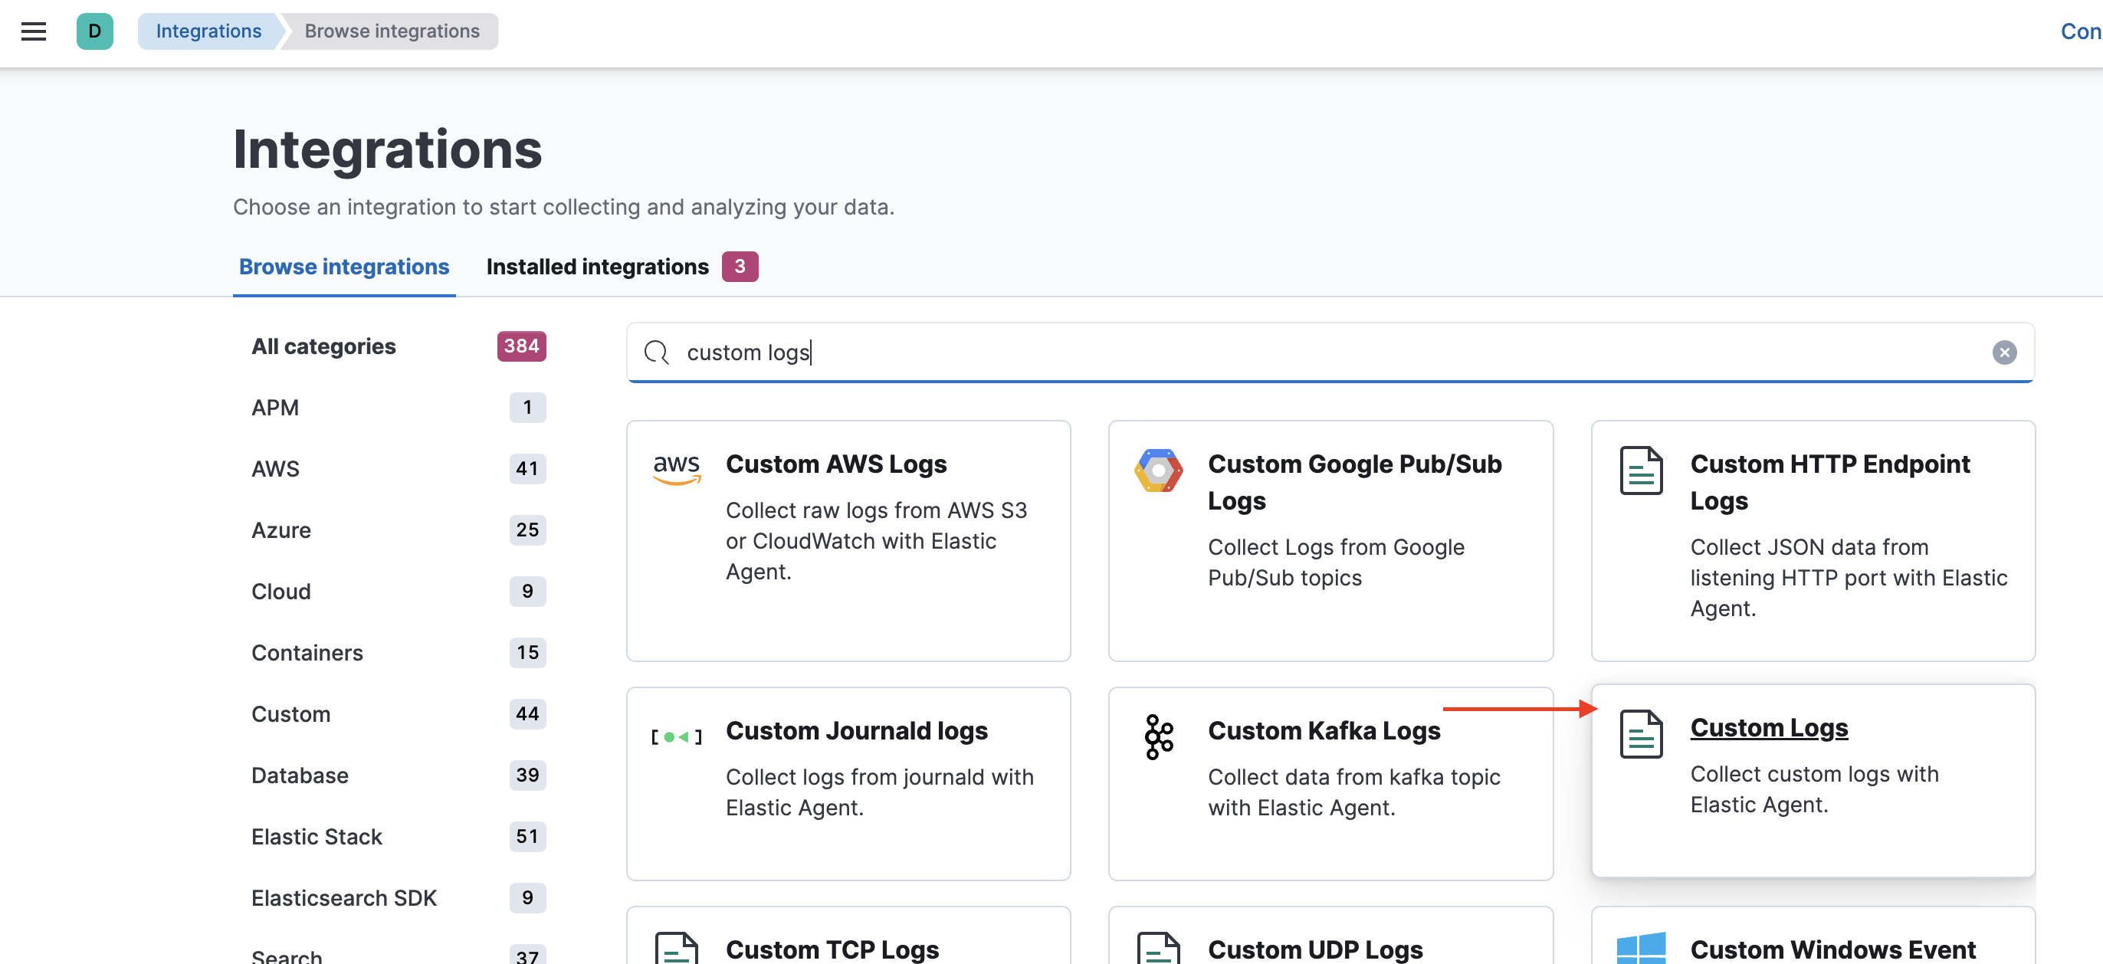Open the Custom Logs link
Image resolution: width=2103 pixels, height=964 pixels.
[x=1768, y=726]
